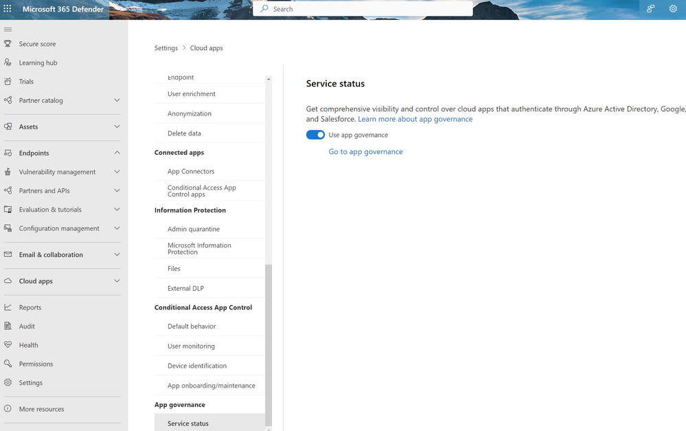Click the Partners and APIs icon
686x431 pixels.
(x=8, y=190)
